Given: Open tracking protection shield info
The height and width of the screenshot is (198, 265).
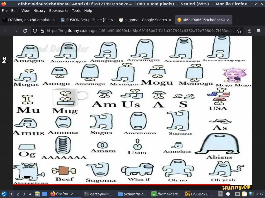Looking at the screenshot, I should point(35,31).
